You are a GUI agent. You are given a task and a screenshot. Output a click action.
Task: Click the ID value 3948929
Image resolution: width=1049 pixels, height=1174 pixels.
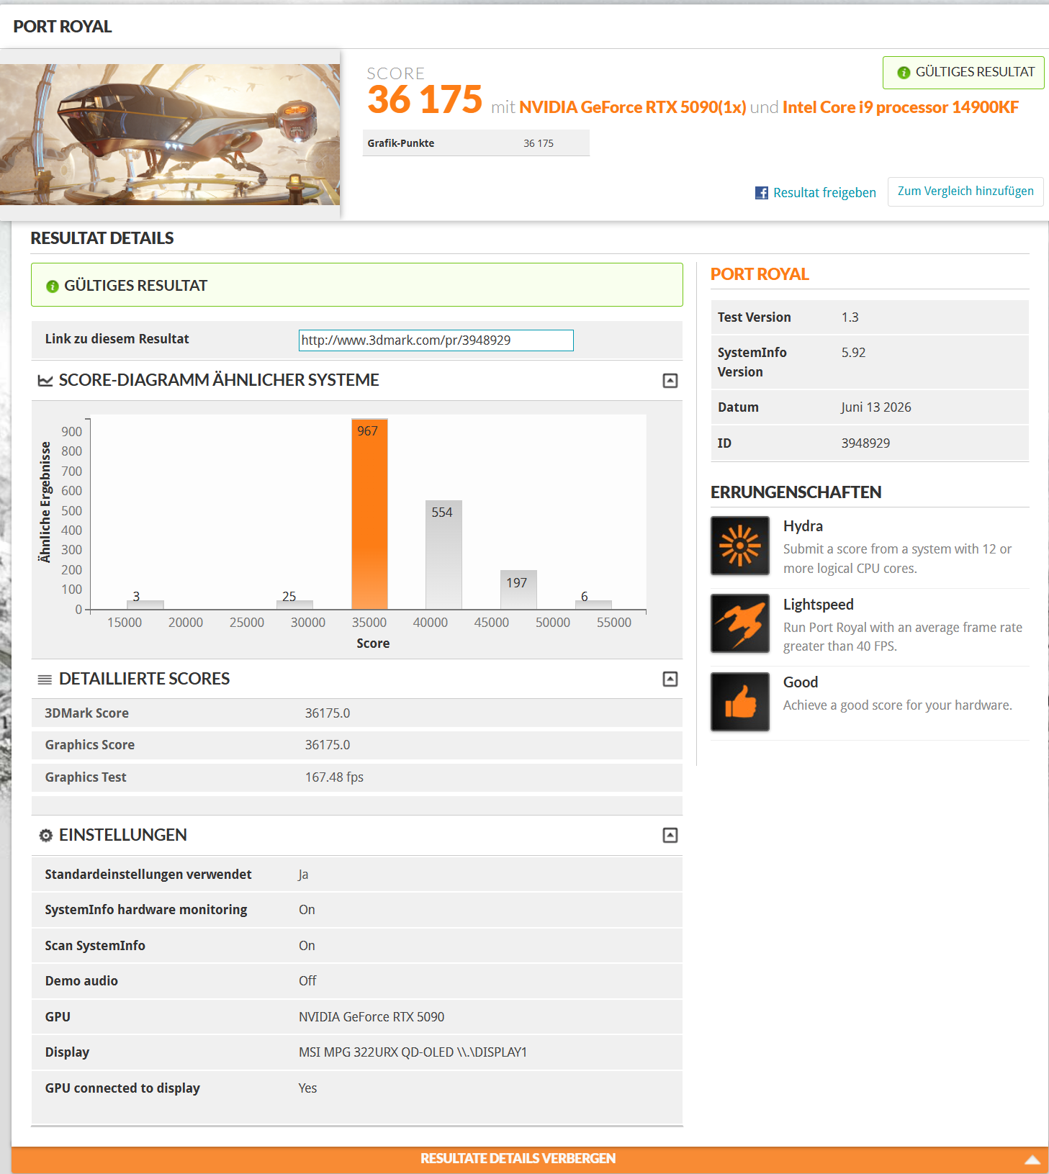coord(865,443)
